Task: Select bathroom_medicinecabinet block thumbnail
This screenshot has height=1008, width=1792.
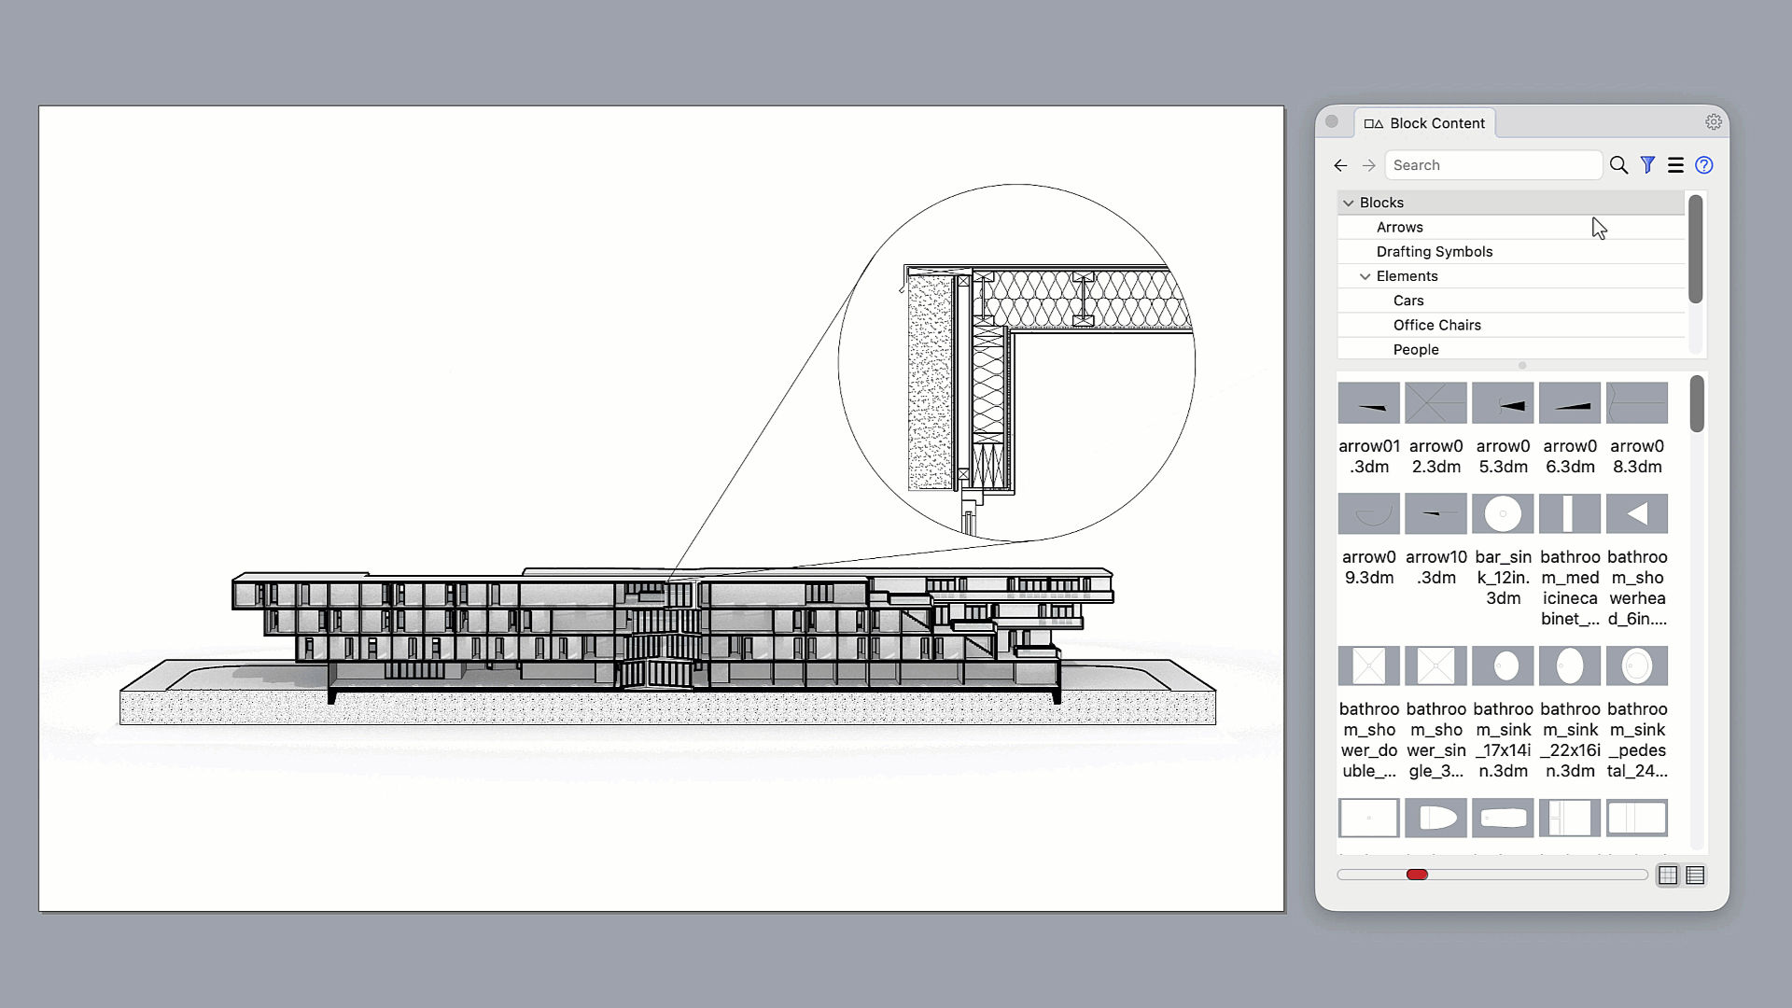Action: click(1571, 514)
